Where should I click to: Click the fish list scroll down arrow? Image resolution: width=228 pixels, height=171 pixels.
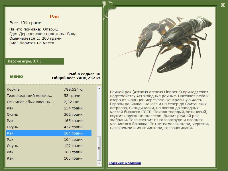[x=99, y=164]
